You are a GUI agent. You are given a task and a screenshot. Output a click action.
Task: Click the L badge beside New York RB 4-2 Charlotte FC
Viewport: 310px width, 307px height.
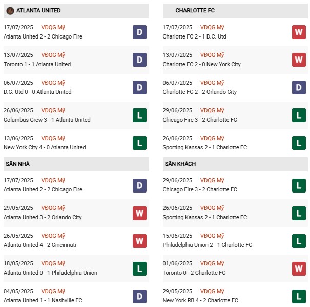pyautogui.click(x=299, y=296)
